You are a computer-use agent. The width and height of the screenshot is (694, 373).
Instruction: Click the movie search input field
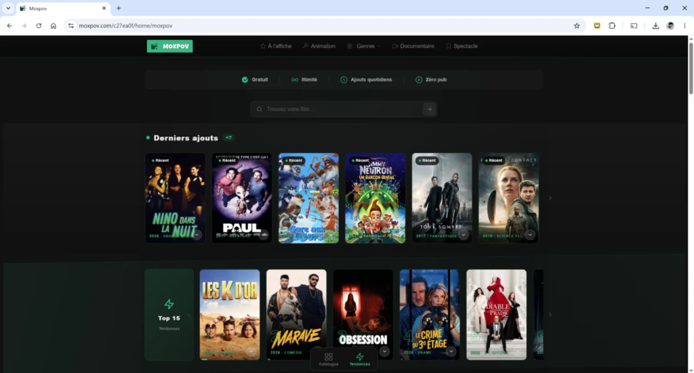(x=340, y=109)
